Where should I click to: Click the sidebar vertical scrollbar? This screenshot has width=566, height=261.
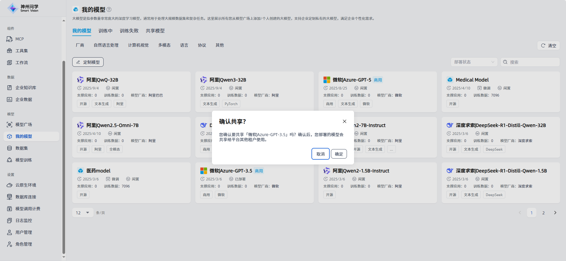64,156
